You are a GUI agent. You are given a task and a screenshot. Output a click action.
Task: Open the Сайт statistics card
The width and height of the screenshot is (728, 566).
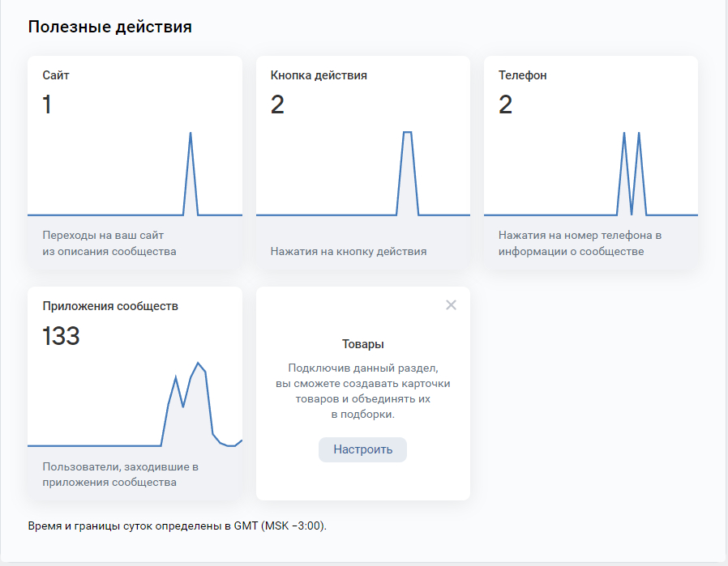(x=135, y=162)
